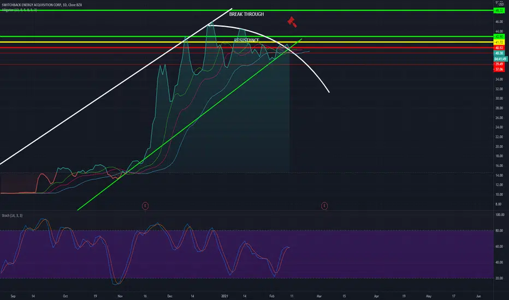Open the earnings marker near November
509x300 pixels.
click(x=145, y=206)
